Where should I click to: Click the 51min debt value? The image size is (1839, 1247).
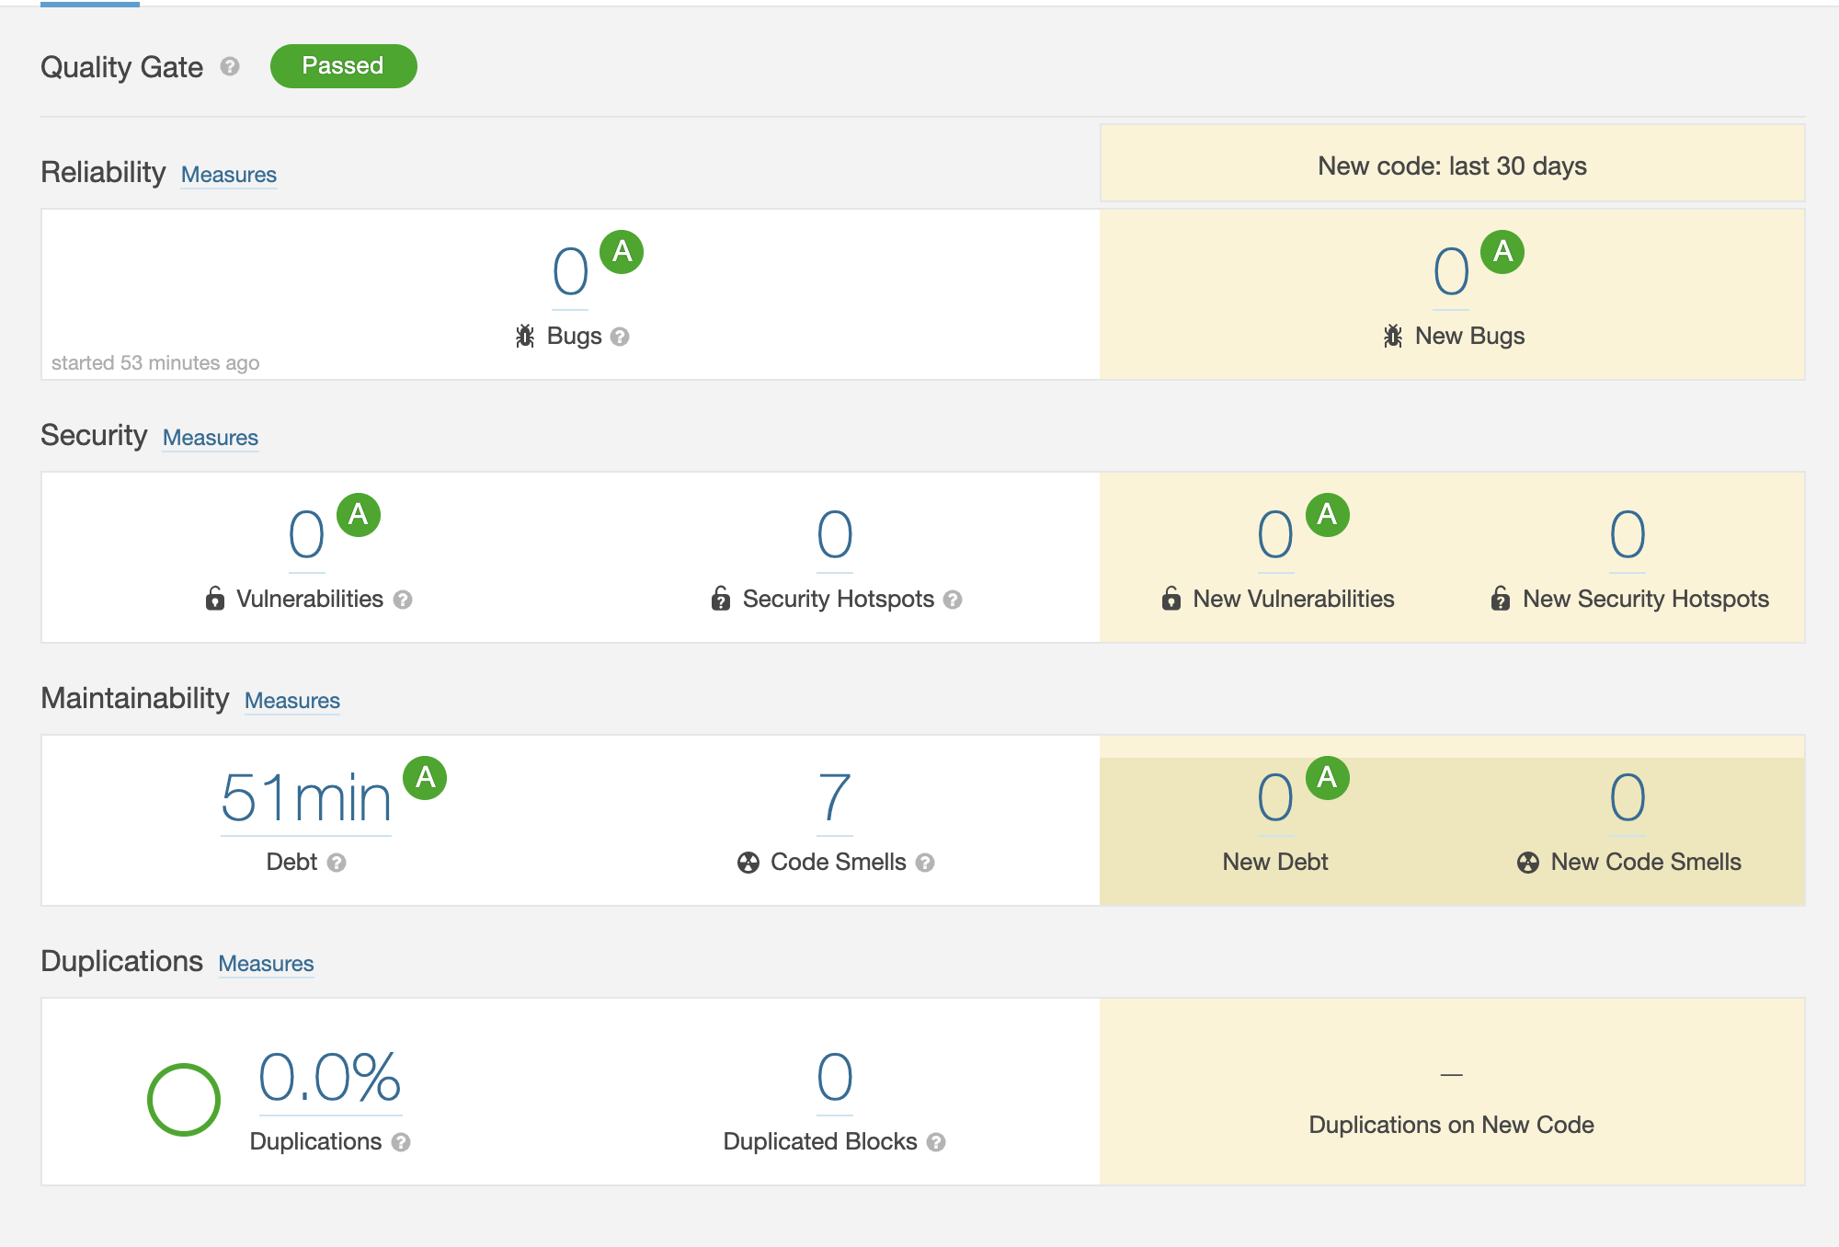pyautogui.click(x=306, y=797)
